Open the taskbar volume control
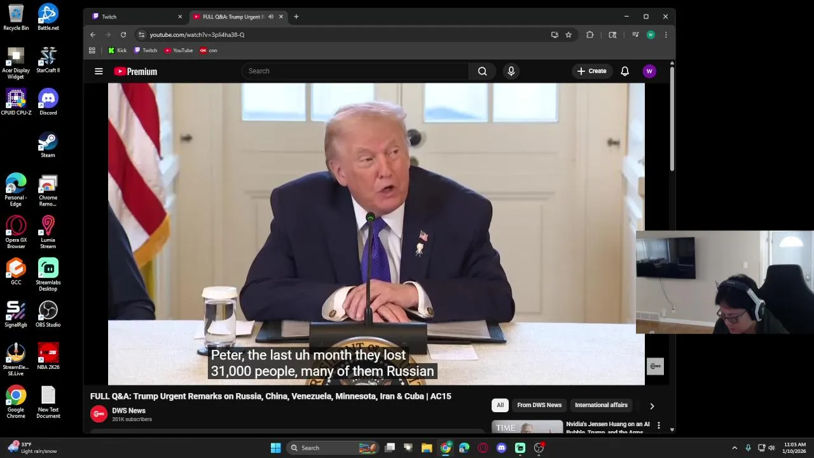Screen dimensions: 814x458 coord(771,448)
